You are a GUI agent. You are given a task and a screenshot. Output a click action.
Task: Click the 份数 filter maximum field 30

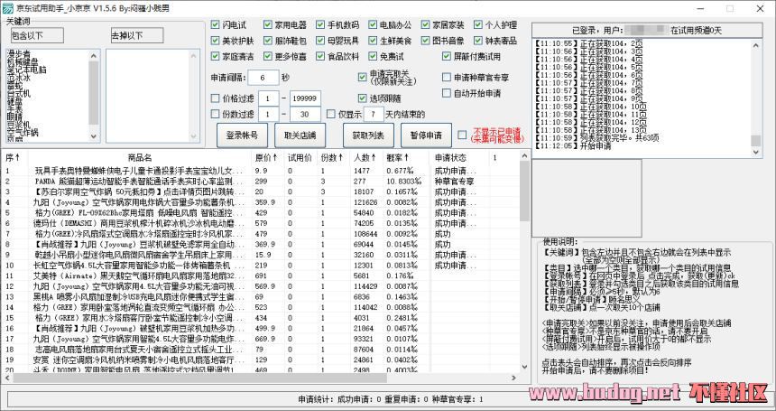(305, 115)
